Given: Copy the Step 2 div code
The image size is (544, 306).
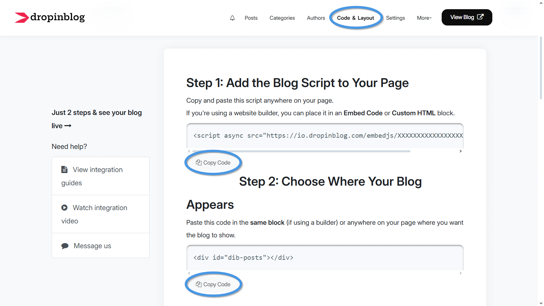Looking at the screenshot, I should 213,284.
